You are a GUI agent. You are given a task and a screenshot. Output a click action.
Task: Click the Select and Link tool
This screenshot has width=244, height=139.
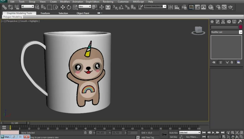coord(4,7)
